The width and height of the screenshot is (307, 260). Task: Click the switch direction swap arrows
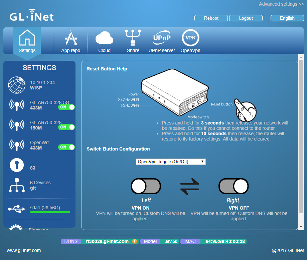pyautogui.click(x=190, y=187)
